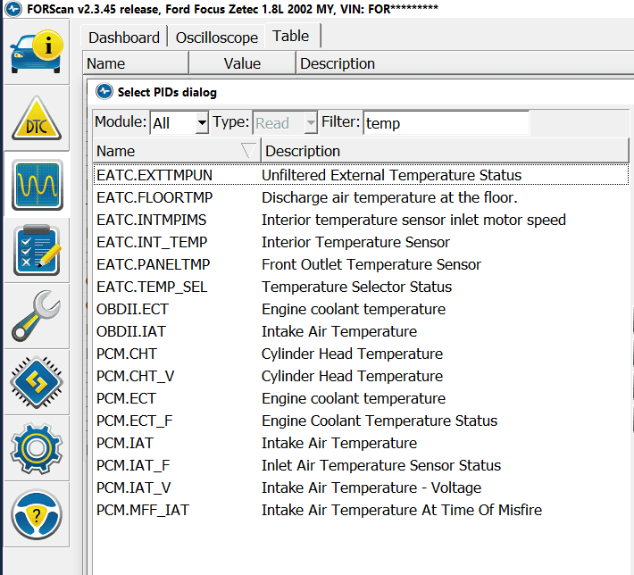Click the Select PIDs dialog icon
Image resolution: width=634 pixels, height=575 pixels.
coord(104,91)
